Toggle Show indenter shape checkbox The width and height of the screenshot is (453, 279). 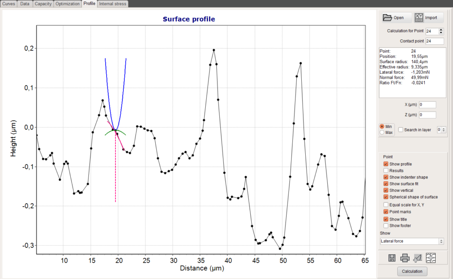386,177
